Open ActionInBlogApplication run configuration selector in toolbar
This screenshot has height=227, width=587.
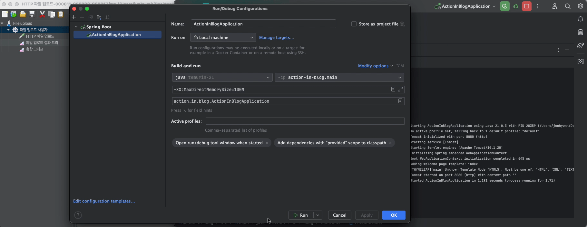[x=465, y=6]
